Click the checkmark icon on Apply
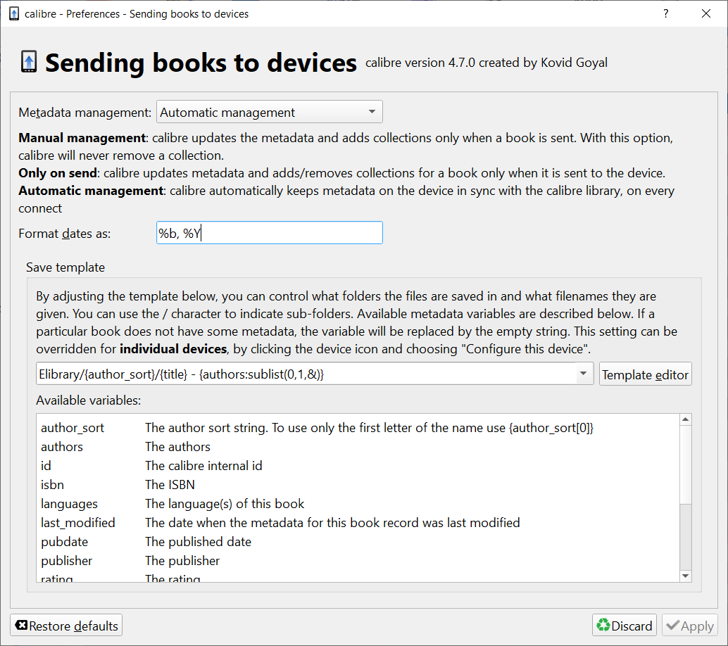Image resolution: width=728 pixels, height=646 pixels. pyautogui.click(x=673, y=626)
